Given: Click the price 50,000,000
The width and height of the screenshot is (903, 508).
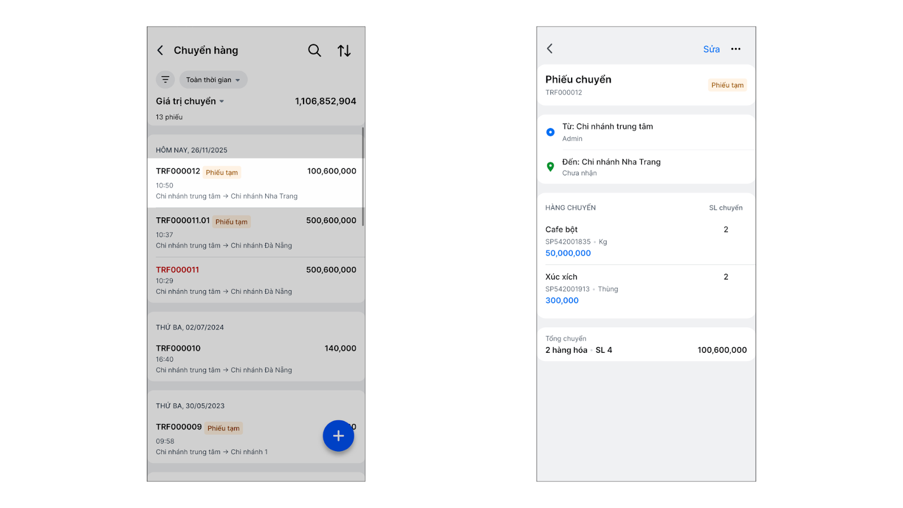Looking at the screenshot, I should point(568,253).
